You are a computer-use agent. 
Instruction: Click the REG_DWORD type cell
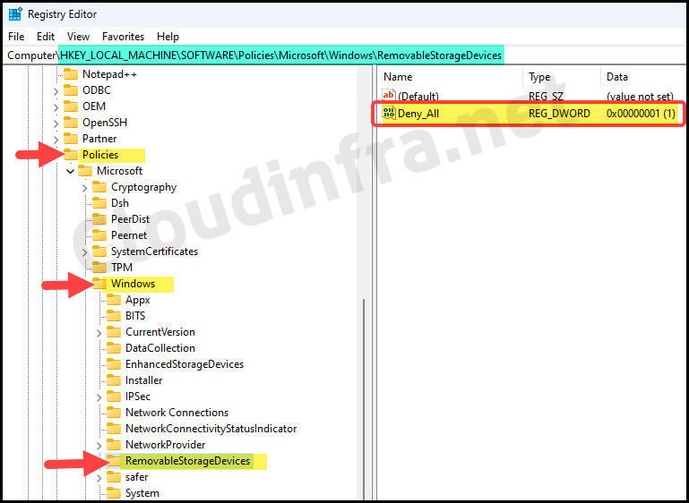pyautogui.click(x=559, y=114)
